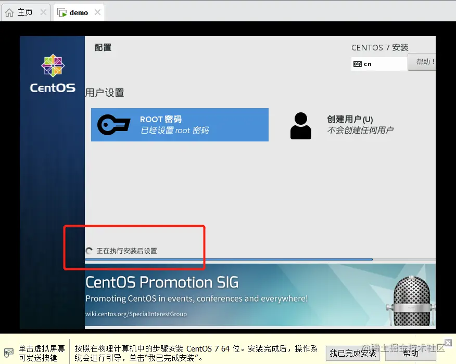The width and height of the screenshot is (456, 364).
Task: Click the root password key icon
Action: pyautogui.click(x=113, y=125)
